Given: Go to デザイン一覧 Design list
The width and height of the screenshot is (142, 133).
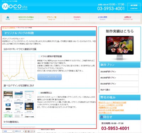Looking at the screenshot, I should tap(51, 18).
